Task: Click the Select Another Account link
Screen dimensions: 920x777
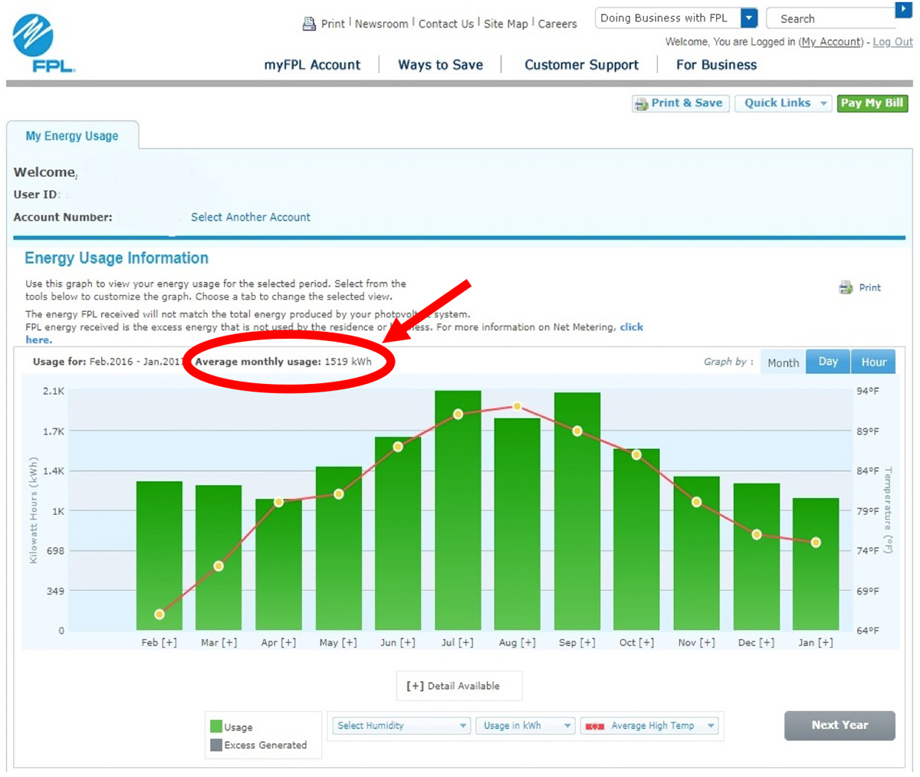Action: [x=251, y=217]
